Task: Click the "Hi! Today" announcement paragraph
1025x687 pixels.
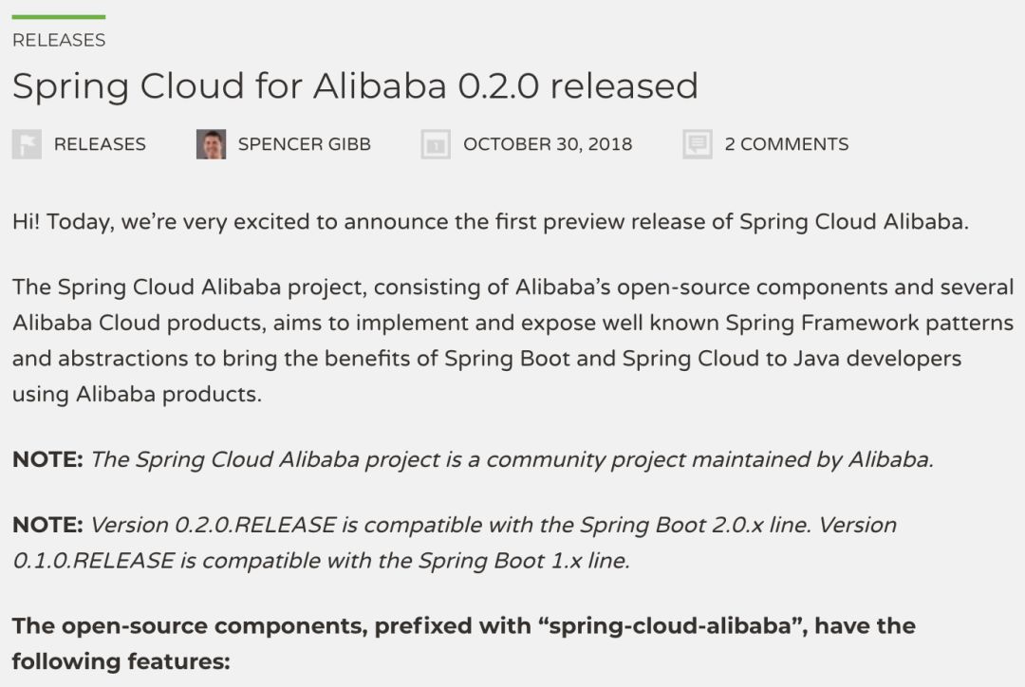Action: pos(490,222)
